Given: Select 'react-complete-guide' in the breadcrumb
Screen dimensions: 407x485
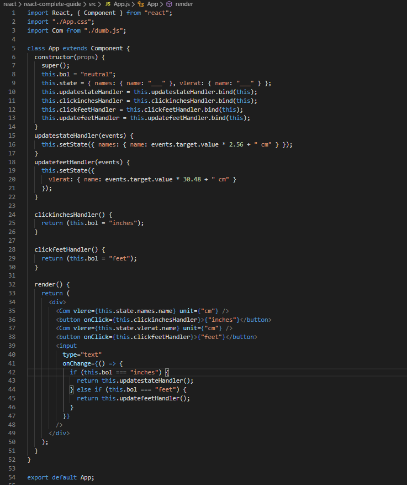Looking at the screenshot, I should click(52, 4).
